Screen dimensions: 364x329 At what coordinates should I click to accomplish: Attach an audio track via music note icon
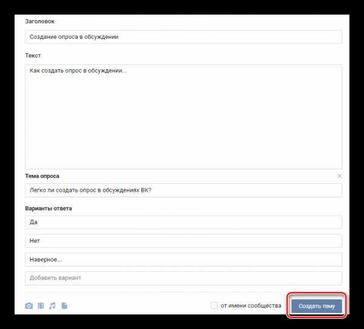(x=52, y=306)
